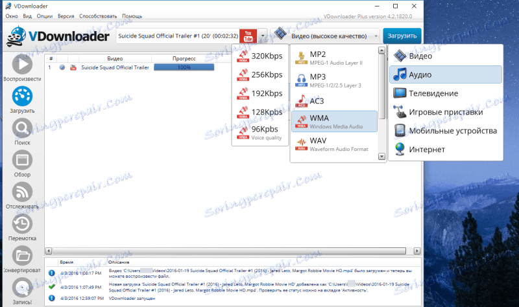519x307 pixels.
Task: Click the blue info icon at 1:08:17 PM
Action: (x=52, y=273)
